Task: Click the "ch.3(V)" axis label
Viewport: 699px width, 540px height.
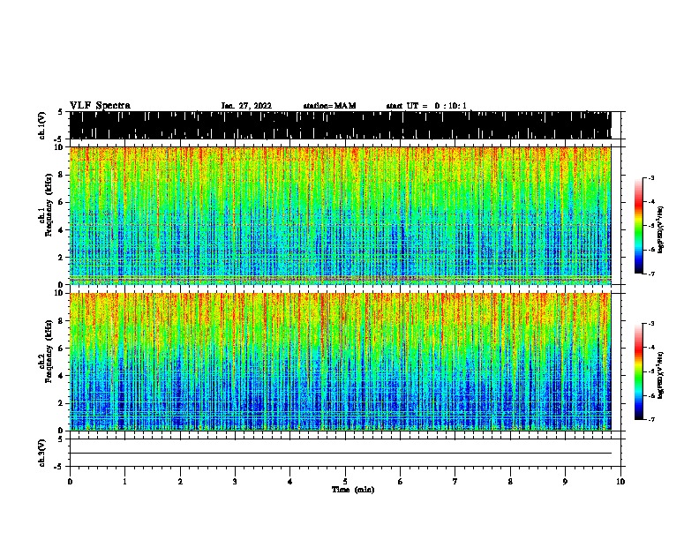Action: click(41, 453)
